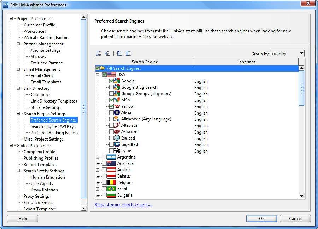The image size is (318, 229).
Task: Click the search engine list scrollbar thumb
Action: 302,88
